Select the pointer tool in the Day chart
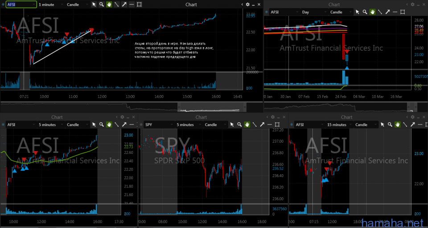Screen dimensions: 428x228 click(x=357, y=12)
